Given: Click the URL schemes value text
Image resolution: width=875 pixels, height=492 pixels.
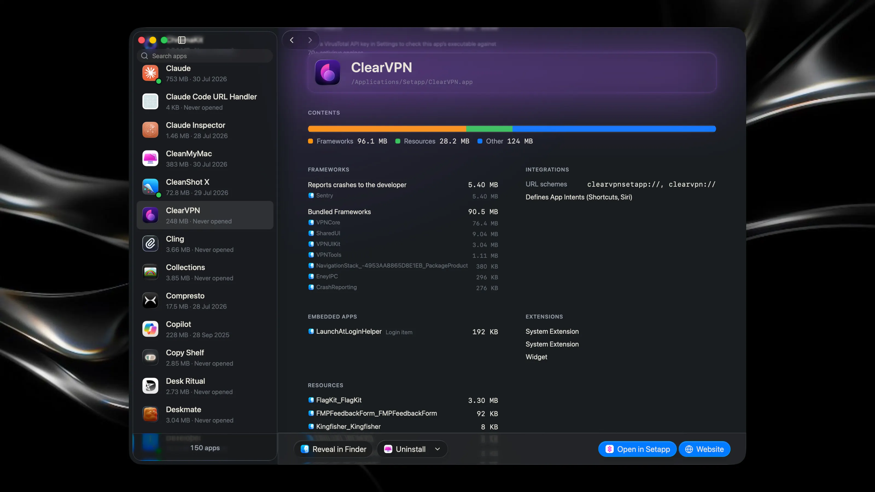Looking at the screenshot, I should pyautogui.click(x=651, y=184).
